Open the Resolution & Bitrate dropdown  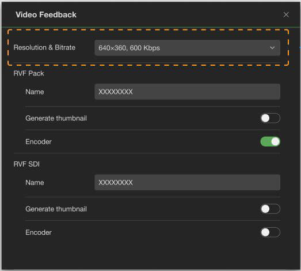pos(188,48)
